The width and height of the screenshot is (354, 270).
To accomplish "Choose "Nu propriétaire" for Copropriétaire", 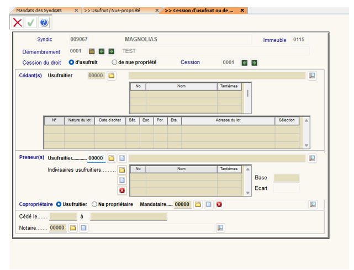I will pyautogui.click(x=94, y=204).
